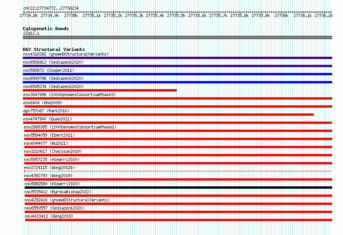Click esv2668385 (1000GenomesConsortiumPhase1) label

70,127
